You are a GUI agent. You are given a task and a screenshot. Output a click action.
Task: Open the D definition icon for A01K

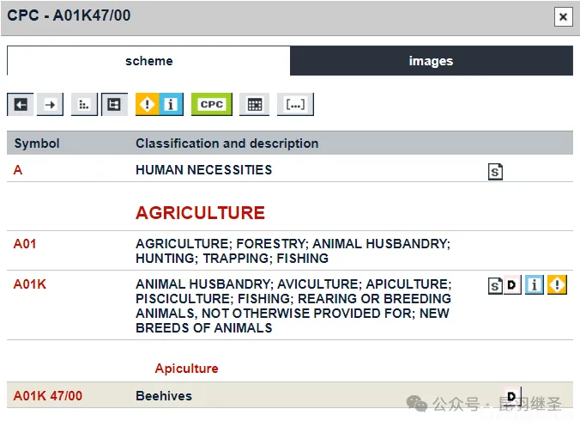pos(512,285)
